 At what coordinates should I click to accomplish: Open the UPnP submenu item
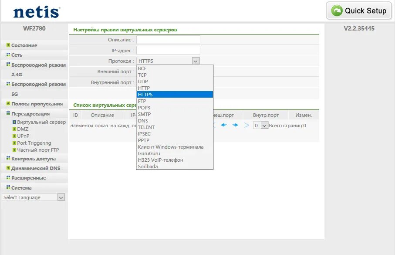(23, 136)
